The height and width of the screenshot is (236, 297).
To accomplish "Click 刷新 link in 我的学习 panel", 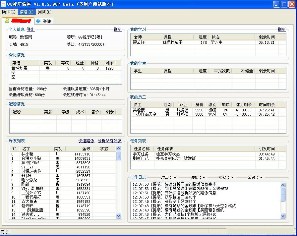I will (x=281, y=29).
